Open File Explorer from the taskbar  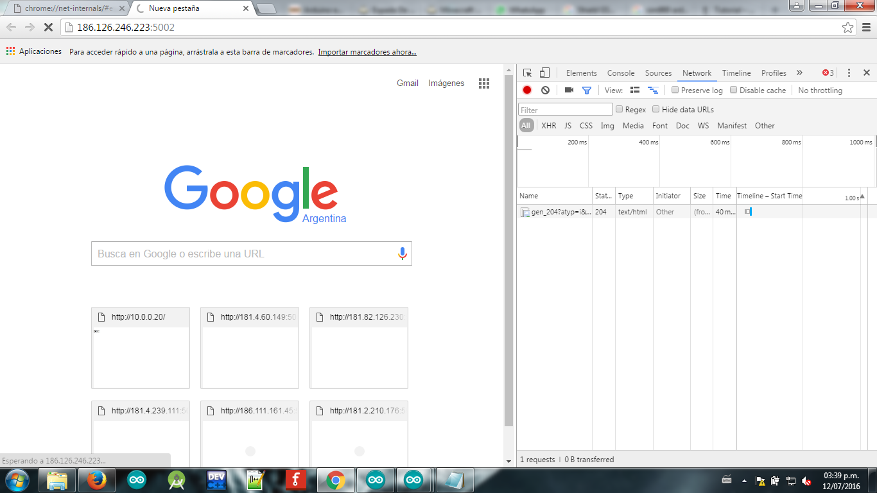pyautogui.click(x=56, y=480)
